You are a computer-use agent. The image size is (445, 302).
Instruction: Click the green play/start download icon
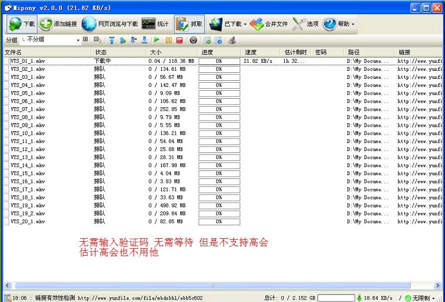[x=157, y=40]
